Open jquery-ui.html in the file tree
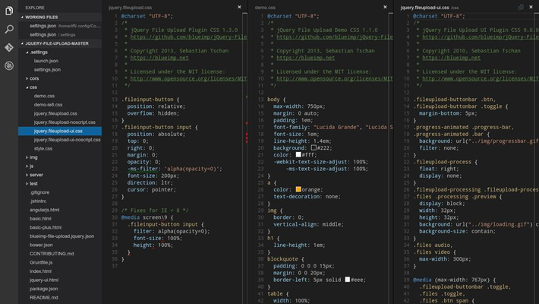The image size is (539, 304). [x=44, y=280]
